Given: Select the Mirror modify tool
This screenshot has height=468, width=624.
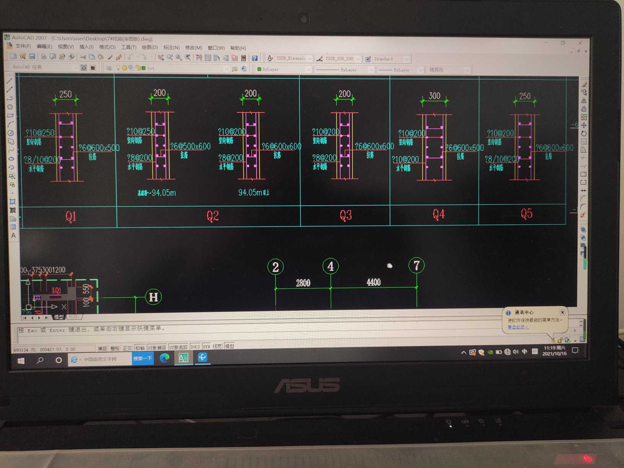Looking at the screenshot, I should tap(584, 101).
